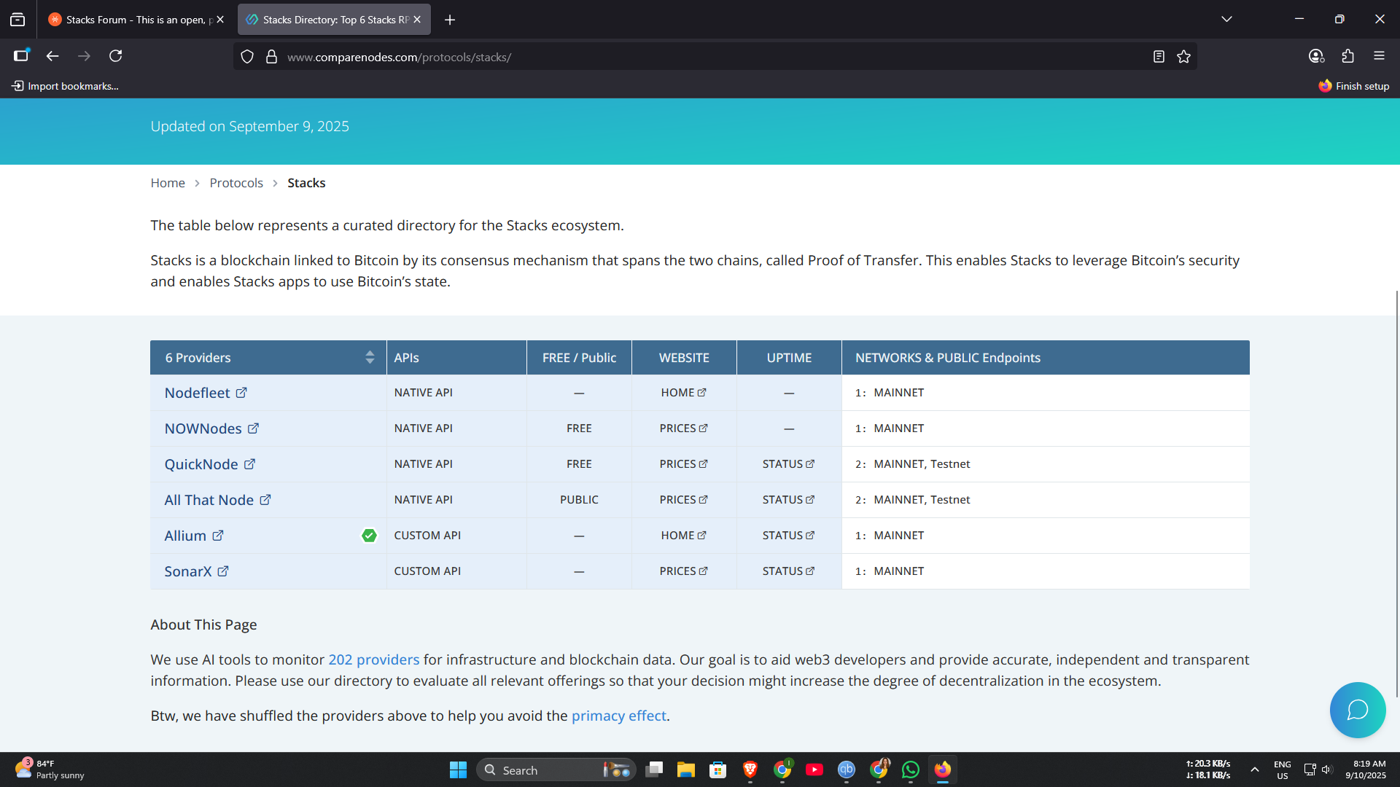Open QuickNode STATUS uptime link

click(788, 464)
